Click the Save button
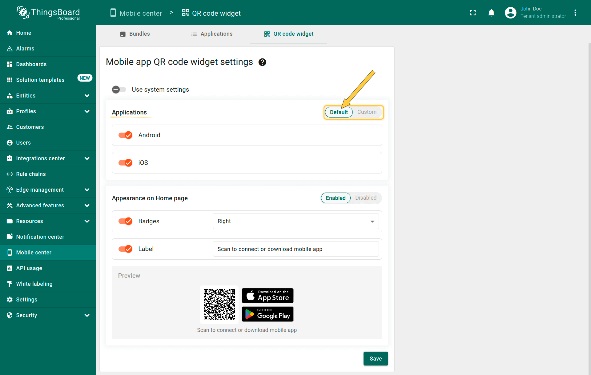This screenshot has width=591, height=375. coord(376,359)
